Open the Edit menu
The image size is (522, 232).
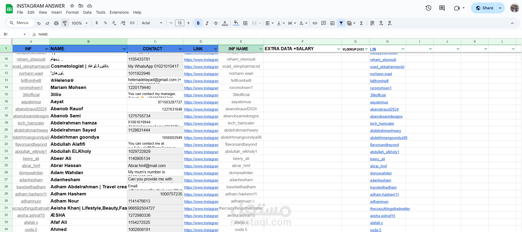[x=31, y=12]
